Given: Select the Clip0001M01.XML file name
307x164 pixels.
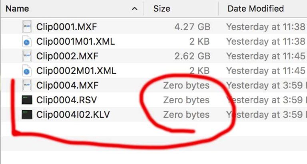Looking at the screenshot, I should click(x=76, y=41).
